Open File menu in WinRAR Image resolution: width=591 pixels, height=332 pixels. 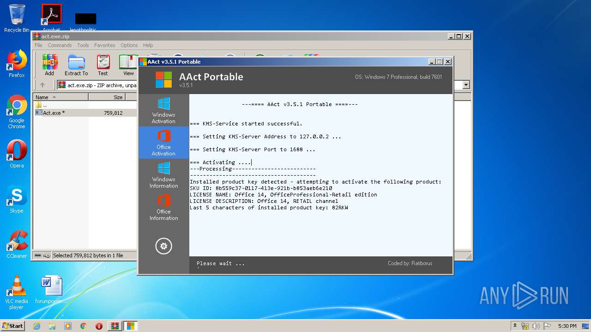[x=38, y=45]
